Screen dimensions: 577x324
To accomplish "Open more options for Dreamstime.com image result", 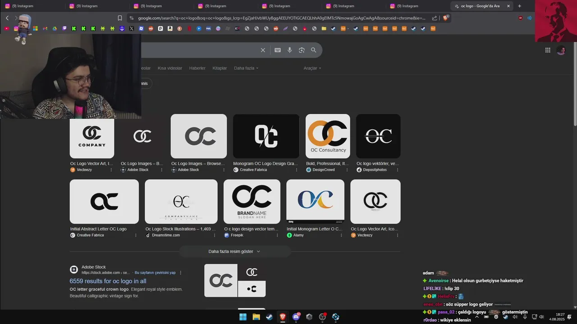I will [x=214, y=235].
